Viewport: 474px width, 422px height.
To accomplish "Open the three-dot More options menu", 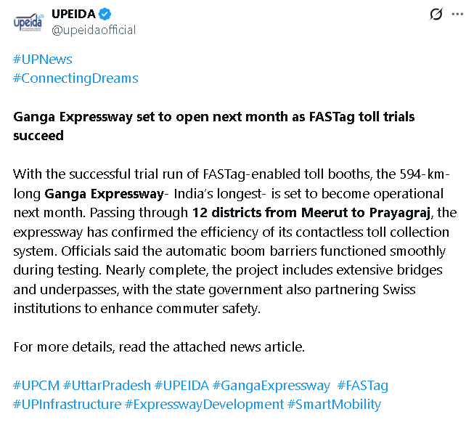I will [457, 14].
